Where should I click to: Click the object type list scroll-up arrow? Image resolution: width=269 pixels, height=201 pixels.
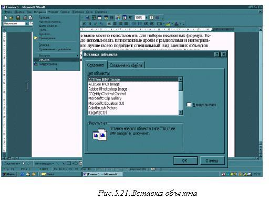[x=181, y=80]
